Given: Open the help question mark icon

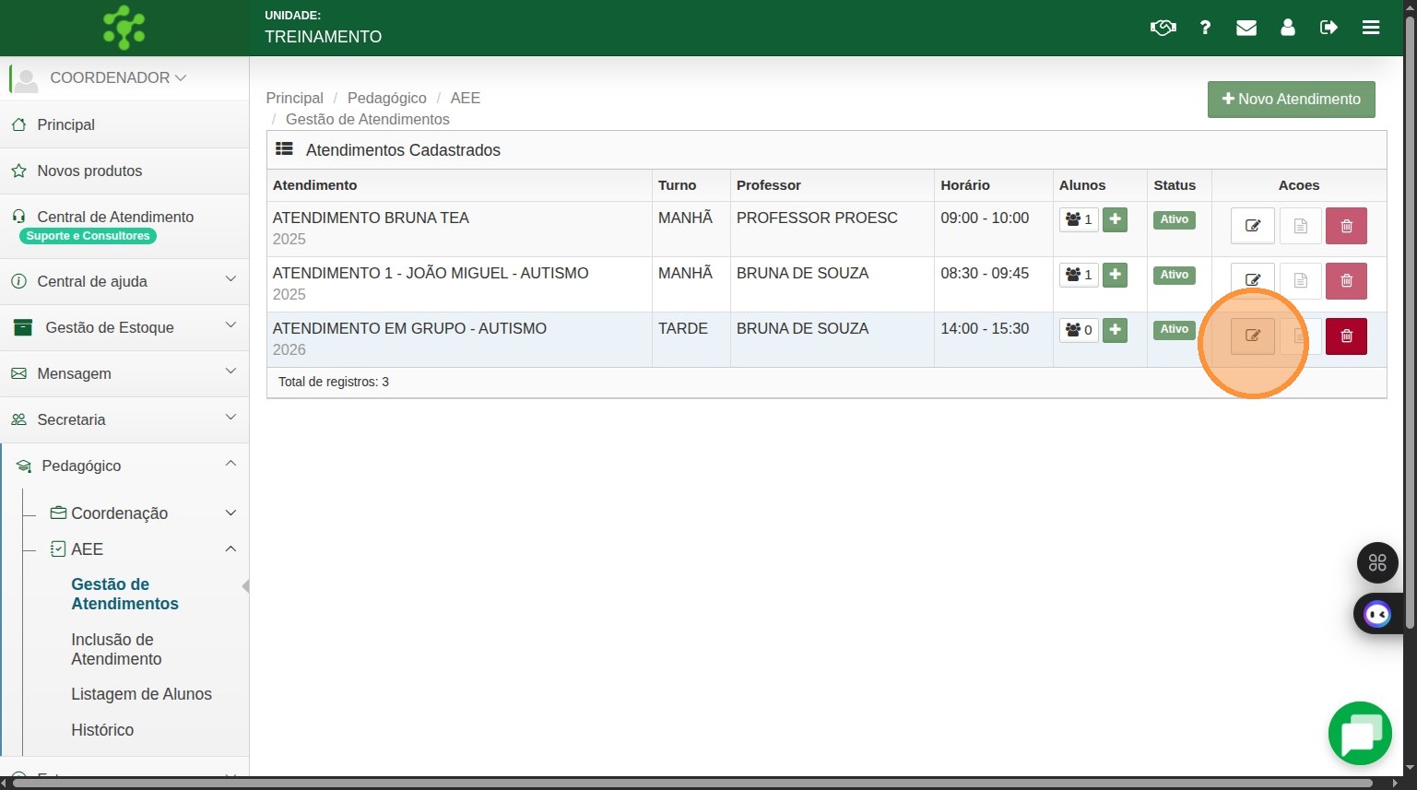Looking at the screenshot, I should click(1205, 28).
